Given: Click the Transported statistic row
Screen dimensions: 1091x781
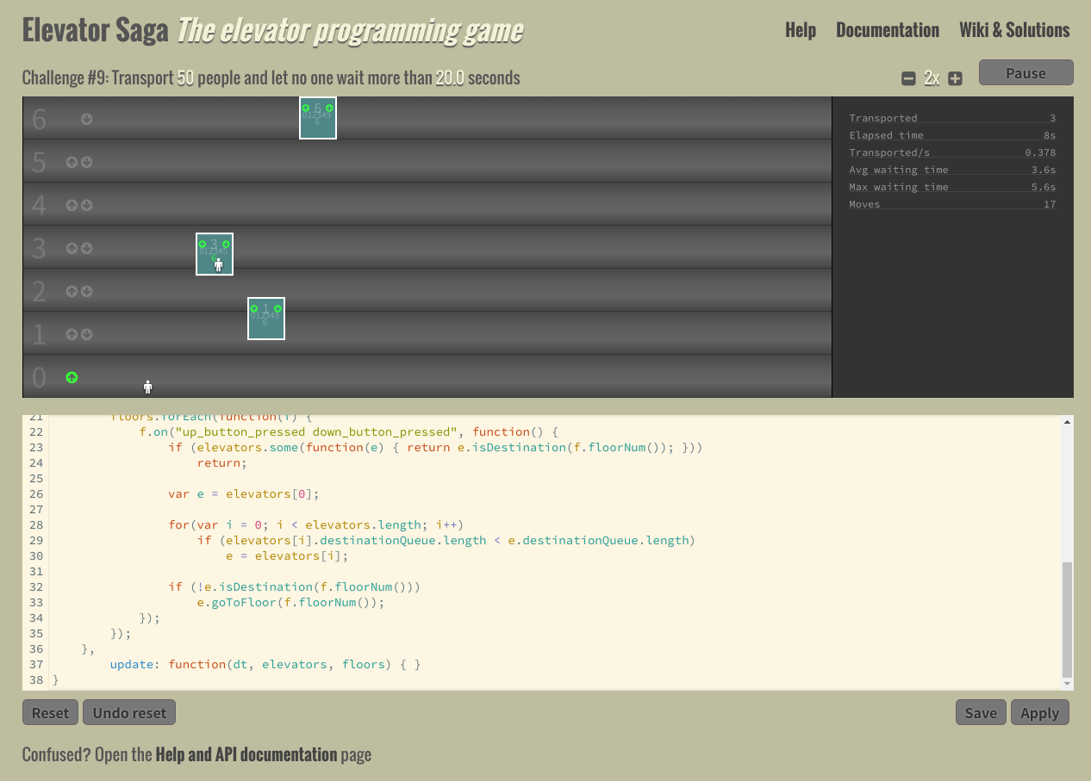Looking at the screenshot, I should point(952,118).
